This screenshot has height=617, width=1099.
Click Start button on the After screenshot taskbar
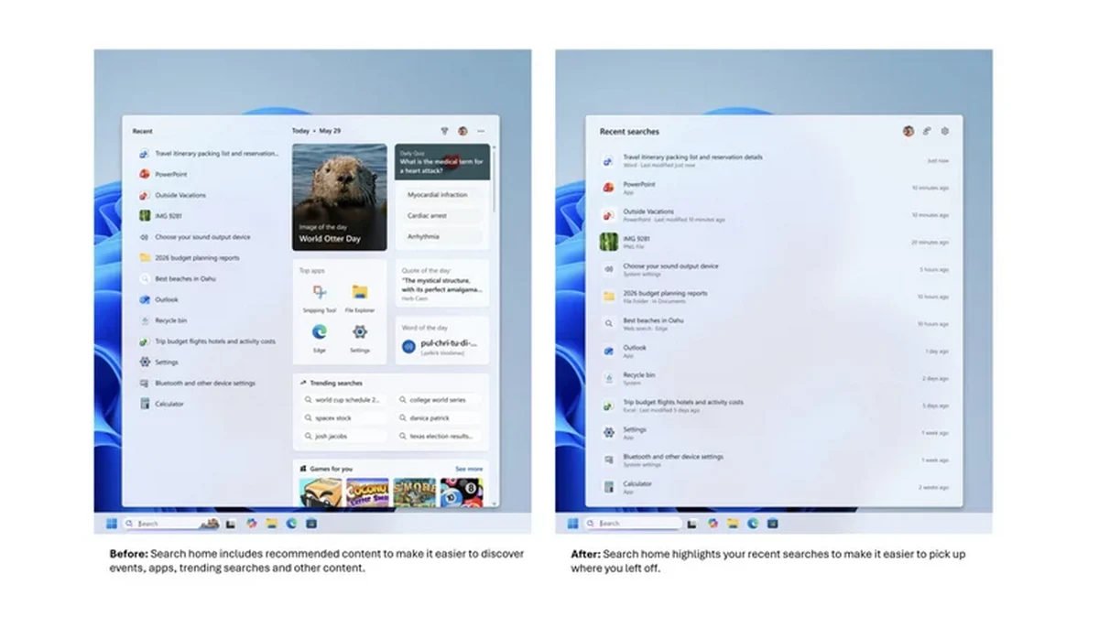pyautogui.click(x=572, y=524)
